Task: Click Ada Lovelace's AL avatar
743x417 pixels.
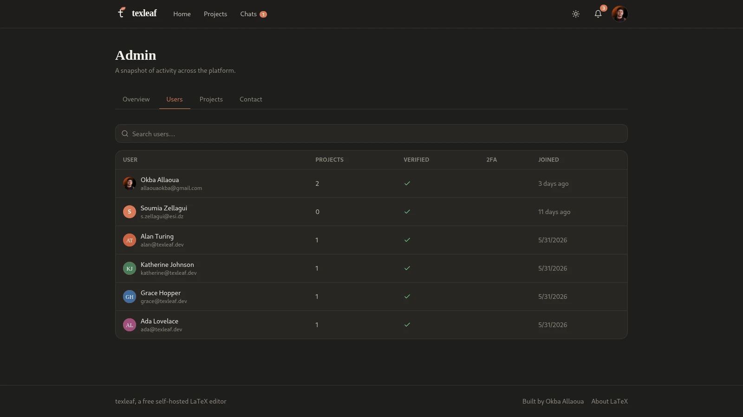Action: click(x=130, y=325)
